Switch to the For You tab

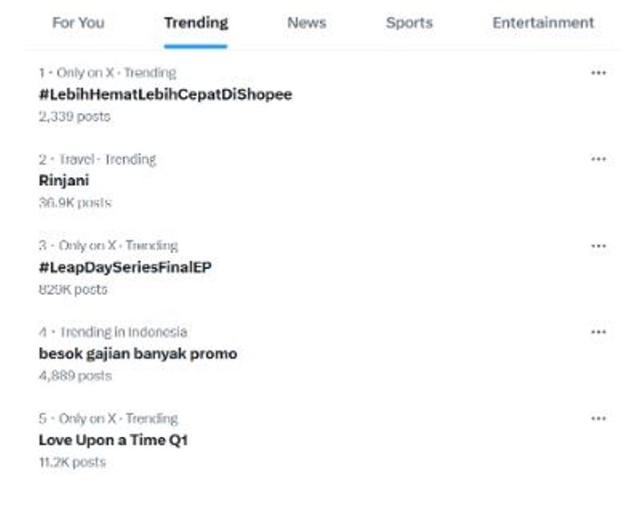78,23
